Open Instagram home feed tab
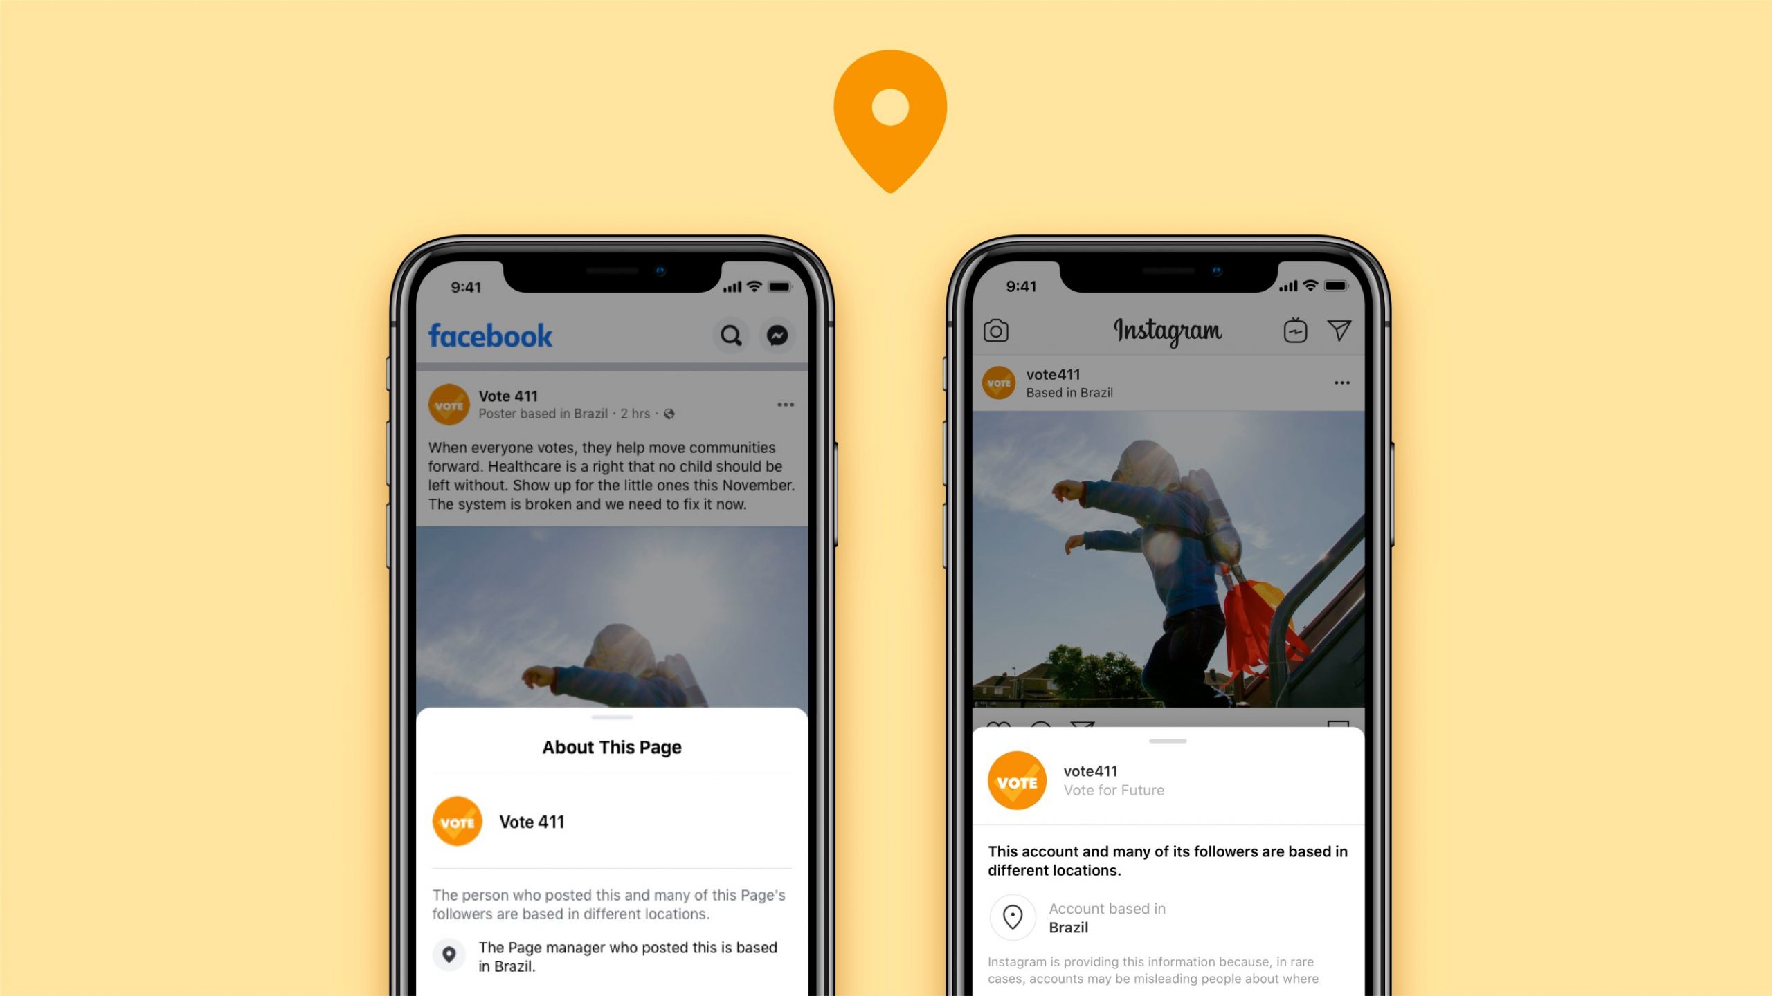This screenshot has height=996, width=1772. pos(1165,329)
